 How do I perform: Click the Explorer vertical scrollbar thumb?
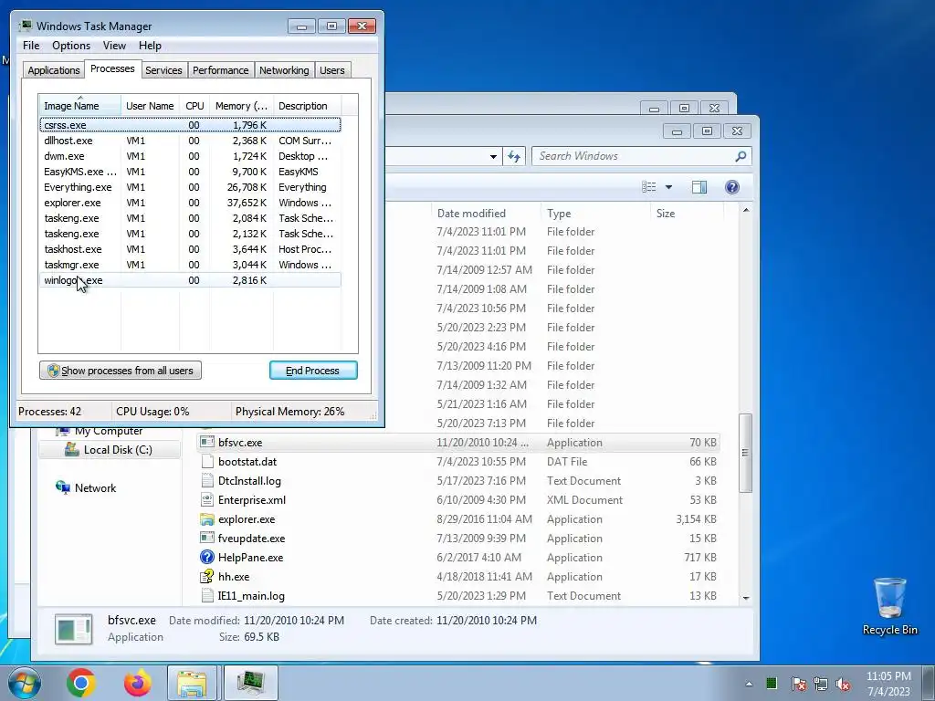pyautogui.click(x=745, y=453)
